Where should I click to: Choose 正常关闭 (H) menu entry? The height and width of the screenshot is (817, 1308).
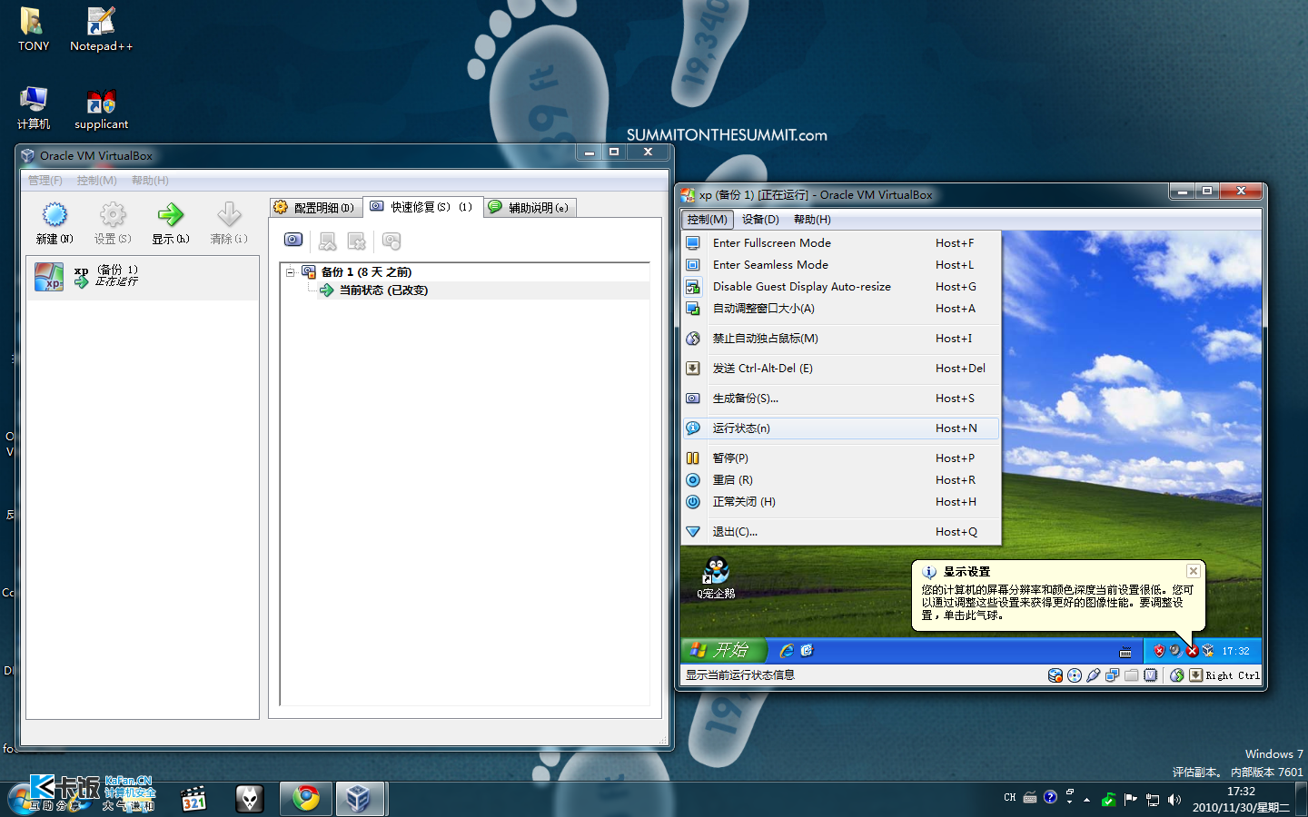click(x=841, y=501)
